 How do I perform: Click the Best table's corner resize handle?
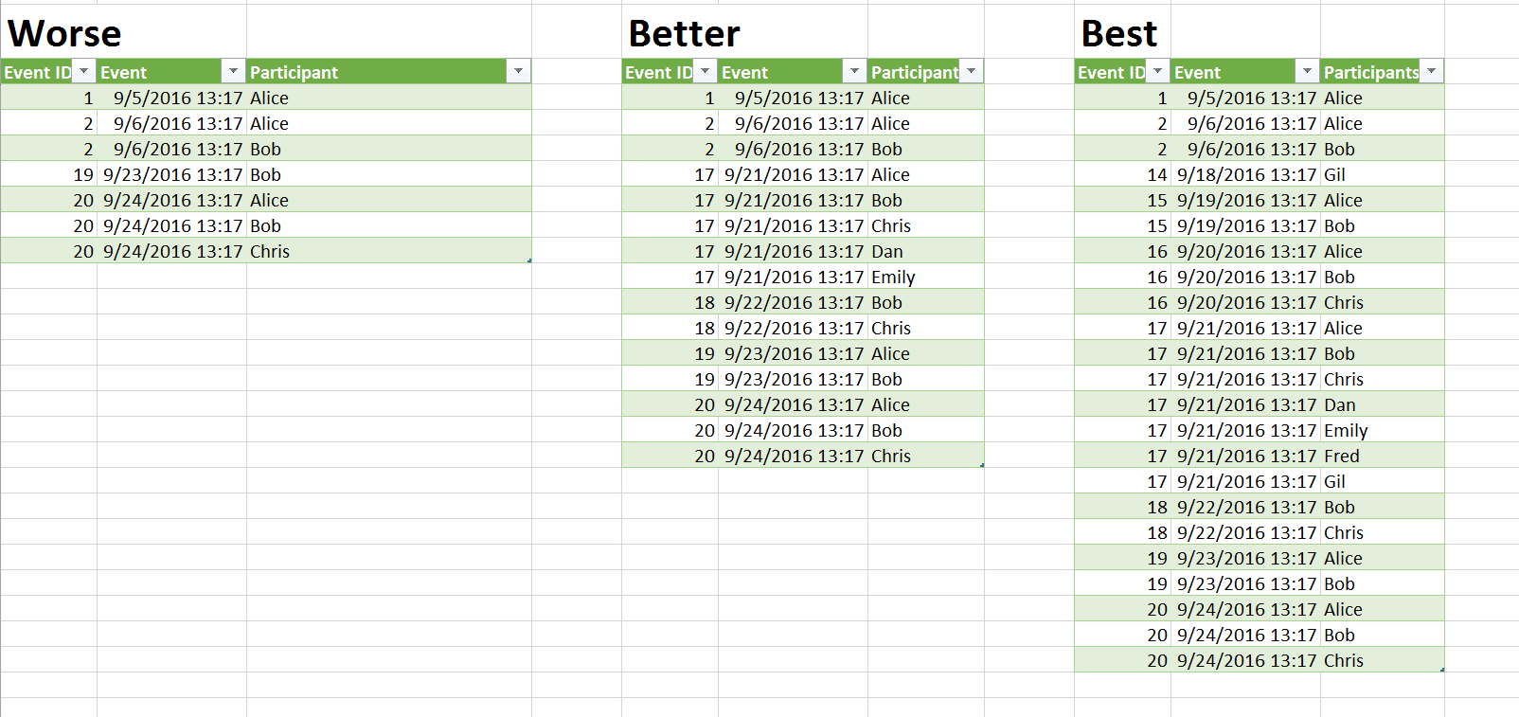click(x=1442, y=670)
